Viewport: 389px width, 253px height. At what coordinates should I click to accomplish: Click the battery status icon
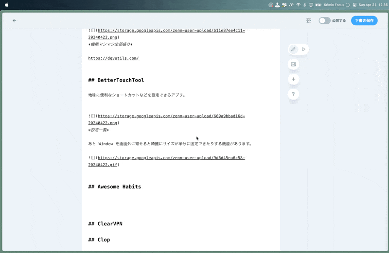pos(318,5)
